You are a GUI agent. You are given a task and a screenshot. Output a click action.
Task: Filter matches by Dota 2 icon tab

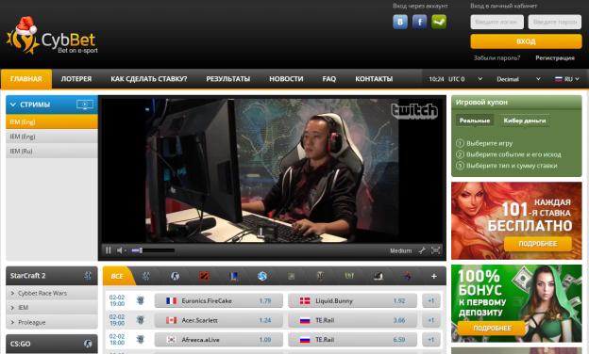coord(204,276)
